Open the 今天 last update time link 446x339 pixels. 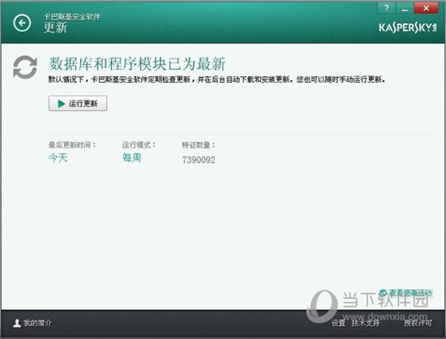point(58,157)
